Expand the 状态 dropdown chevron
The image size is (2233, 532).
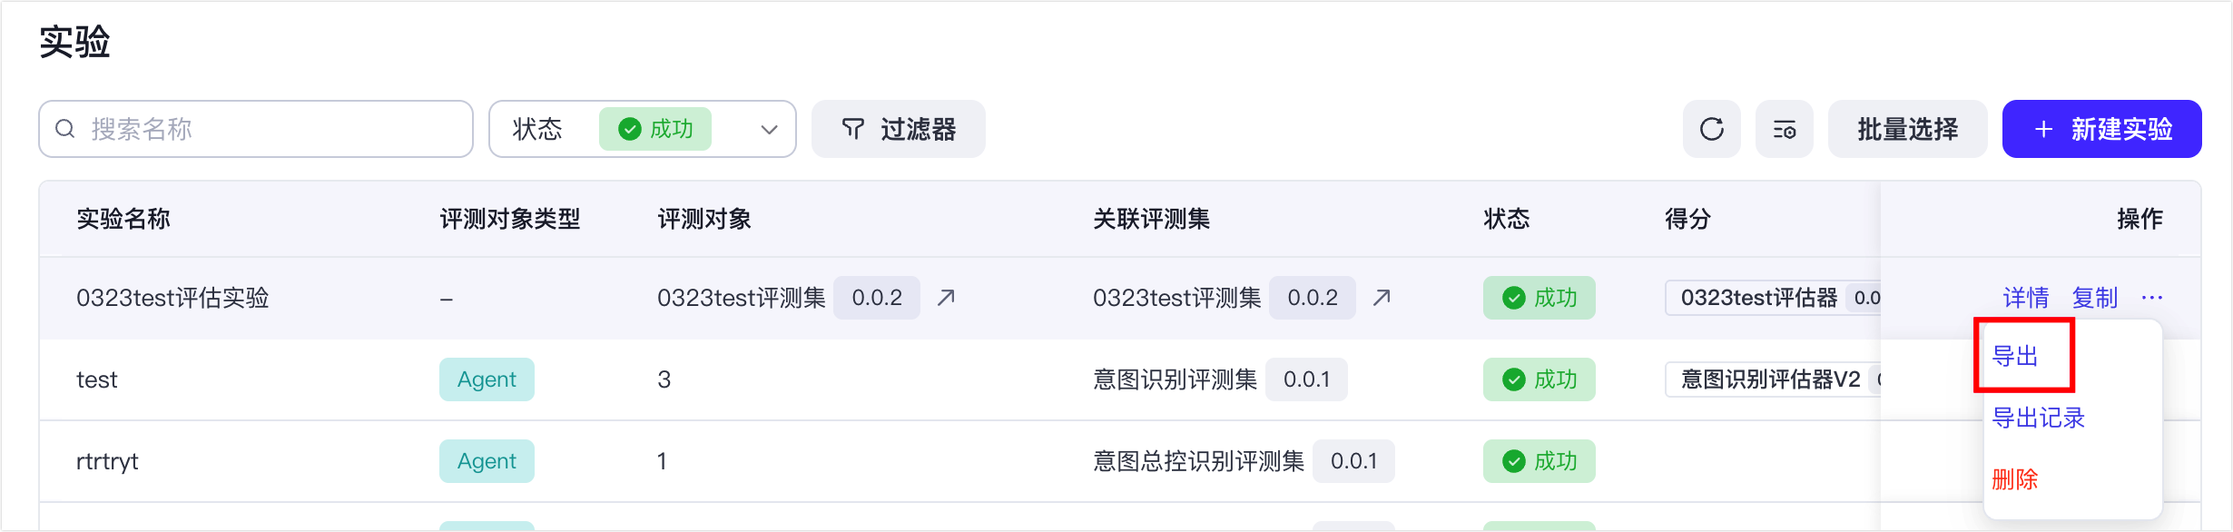coord(769,129)
